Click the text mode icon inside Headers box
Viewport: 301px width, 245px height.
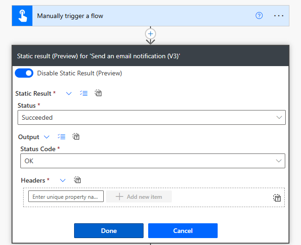pyautogui.click(x=277, y=198)
